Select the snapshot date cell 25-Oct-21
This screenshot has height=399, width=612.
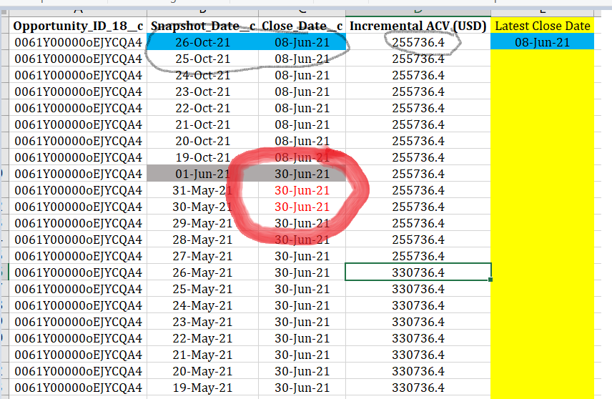pos(202,59)
